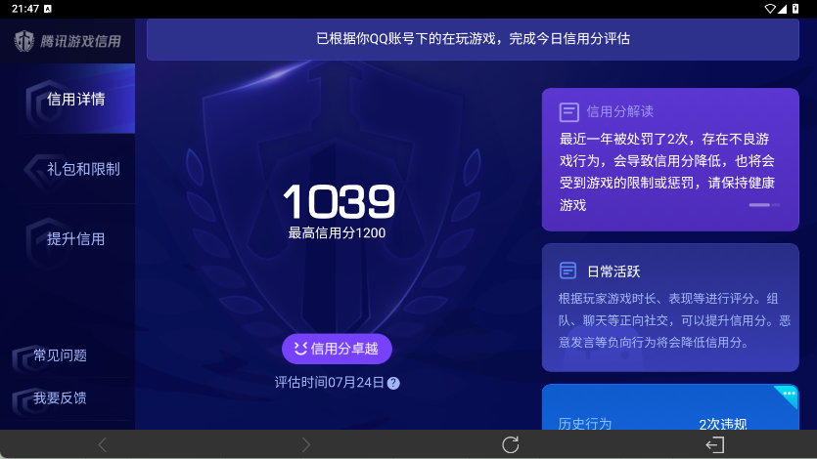817x459 pixels.
Task: Exit the page with the exit icon
Action: (715, 445)
